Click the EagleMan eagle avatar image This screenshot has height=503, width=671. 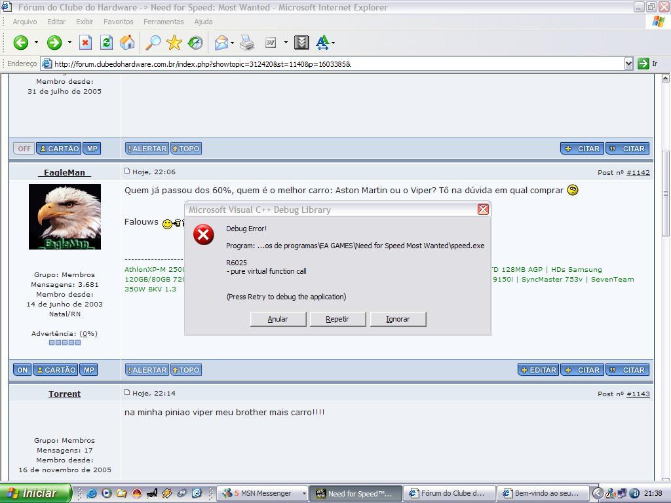[x=65, y=217]
